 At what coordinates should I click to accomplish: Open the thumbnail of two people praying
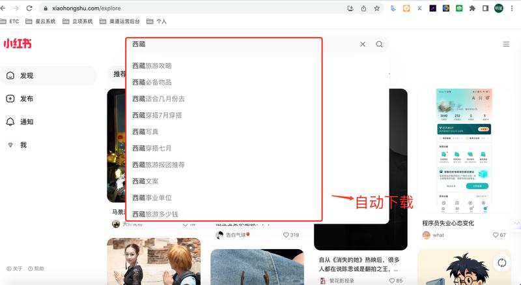[154, 262]
